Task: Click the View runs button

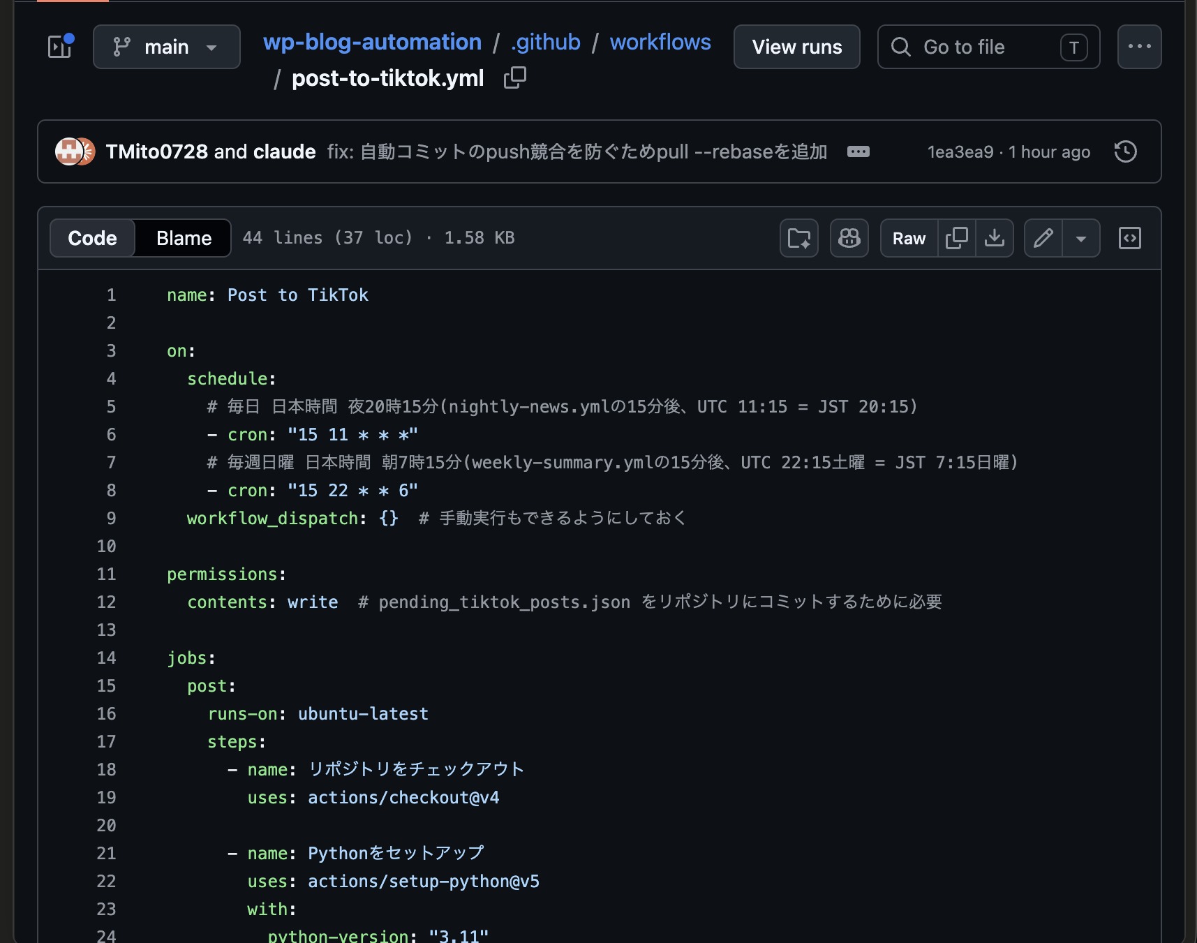Action: click(x=797, y=47)
